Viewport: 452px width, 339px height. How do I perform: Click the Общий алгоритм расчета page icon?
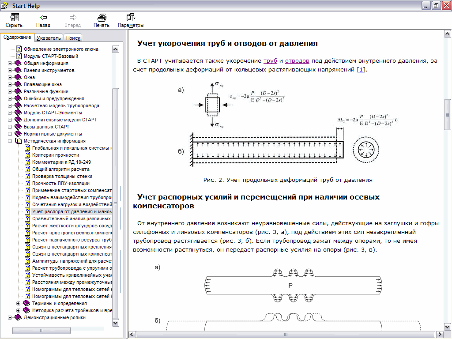click(27, 169)
